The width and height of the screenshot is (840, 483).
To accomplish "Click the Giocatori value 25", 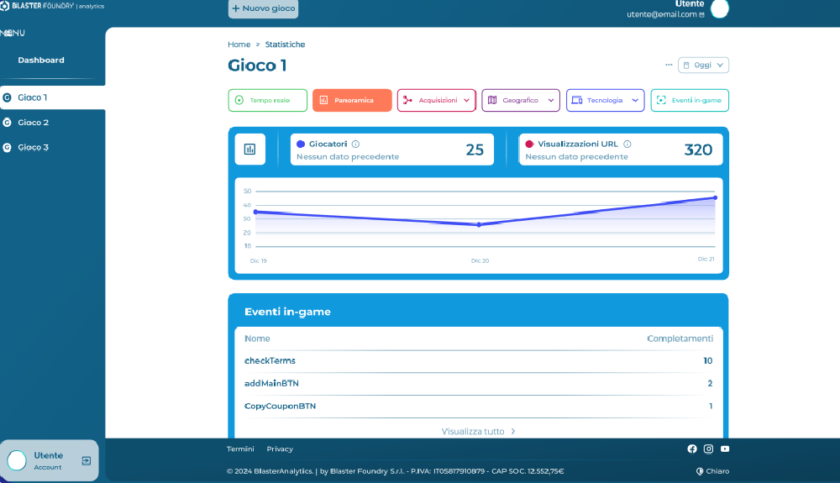I will click(x=475, y=150).
